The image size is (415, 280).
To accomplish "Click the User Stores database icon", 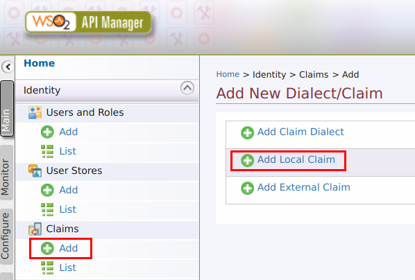I will [35, 170].
